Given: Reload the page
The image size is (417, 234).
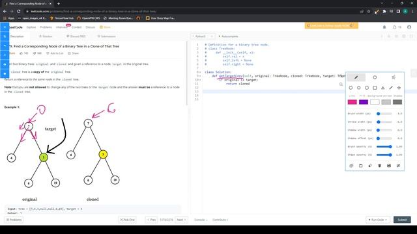Looking at the screenshot, I should pos(19,12).
